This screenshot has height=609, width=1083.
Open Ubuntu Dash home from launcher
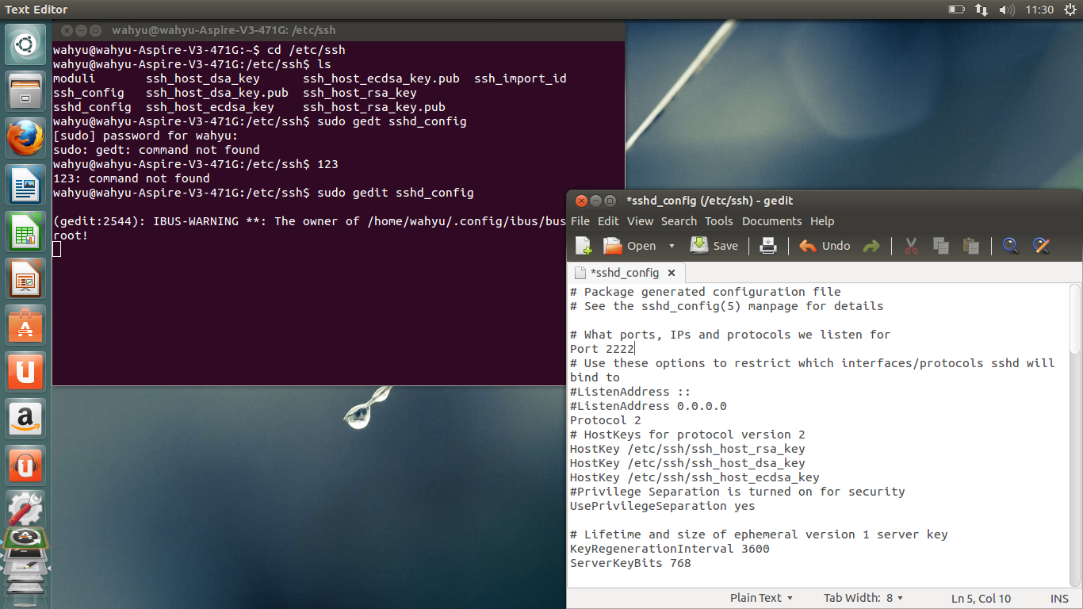pyautogui.click(x=25, y=45)
